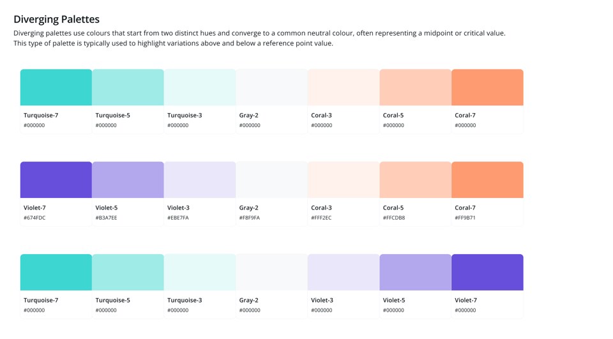613x339 pixels.
Task: Select the Violet-5 swatch labeled #B3A7EE
Action: [x=128, y=179]
